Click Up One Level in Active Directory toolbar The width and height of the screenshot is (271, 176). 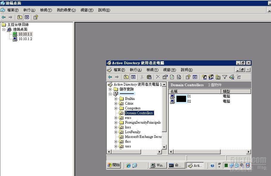[126, 77]
